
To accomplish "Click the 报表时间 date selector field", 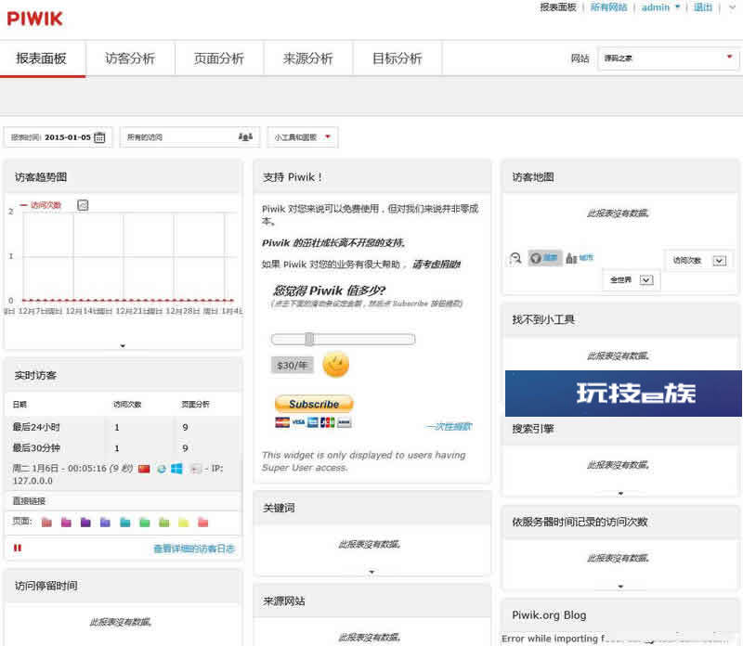I will (59, 137).
